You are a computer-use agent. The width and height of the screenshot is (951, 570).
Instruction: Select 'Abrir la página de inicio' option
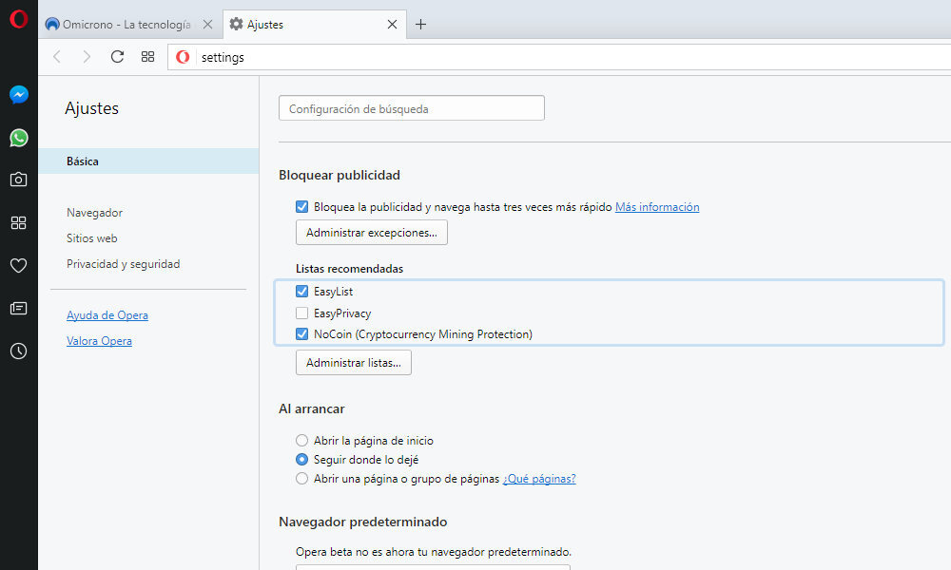coord(302,441)
